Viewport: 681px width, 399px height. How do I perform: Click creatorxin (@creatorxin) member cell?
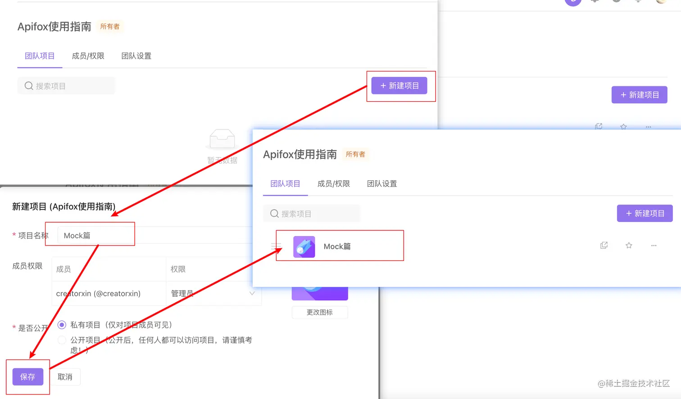coord(109,293)
